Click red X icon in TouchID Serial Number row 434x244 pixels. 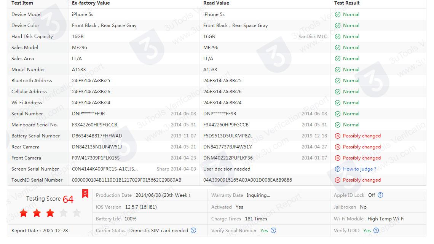pos(337,180)
